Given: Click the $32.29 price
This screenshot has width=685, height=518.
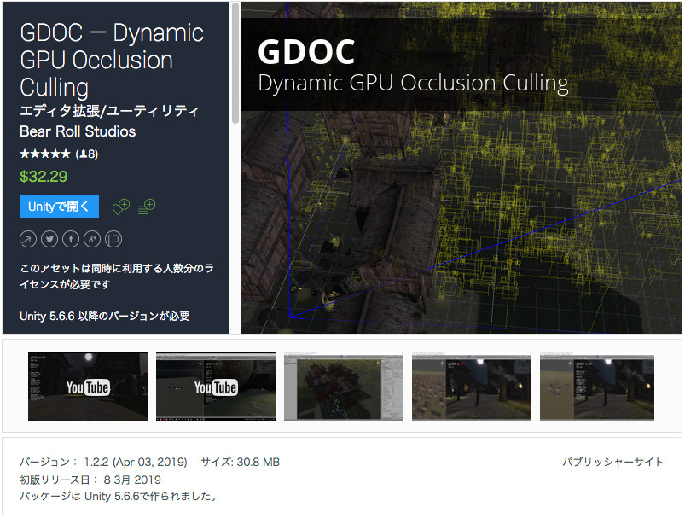Looking at the screenshot, I should coord(44,177).
